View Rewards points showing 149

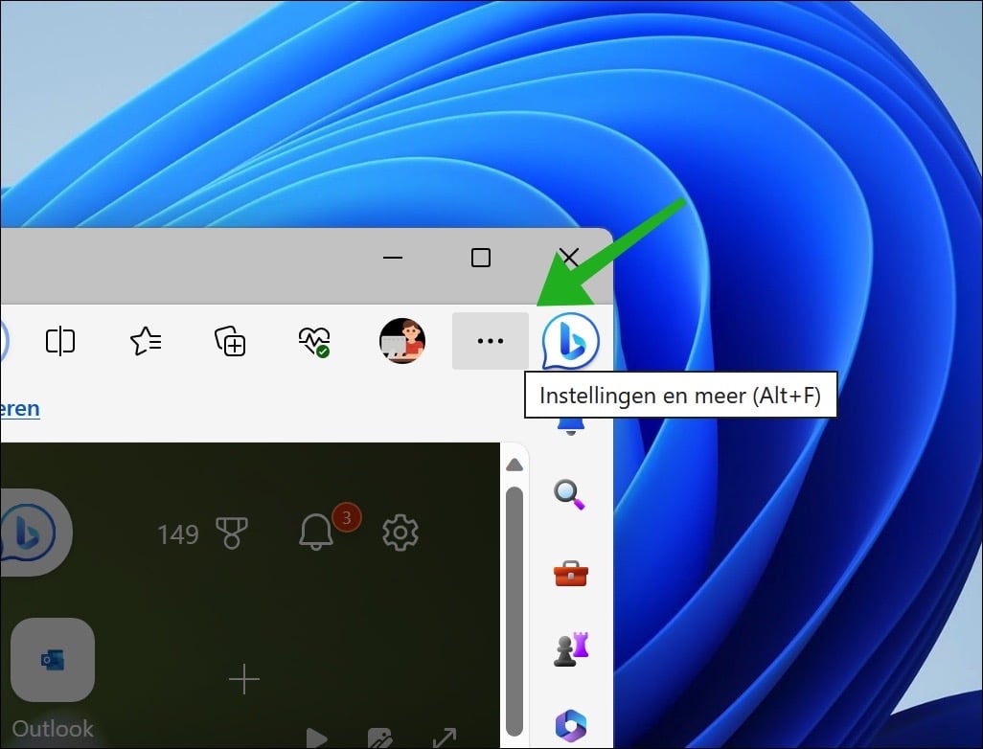click(202, 533)
